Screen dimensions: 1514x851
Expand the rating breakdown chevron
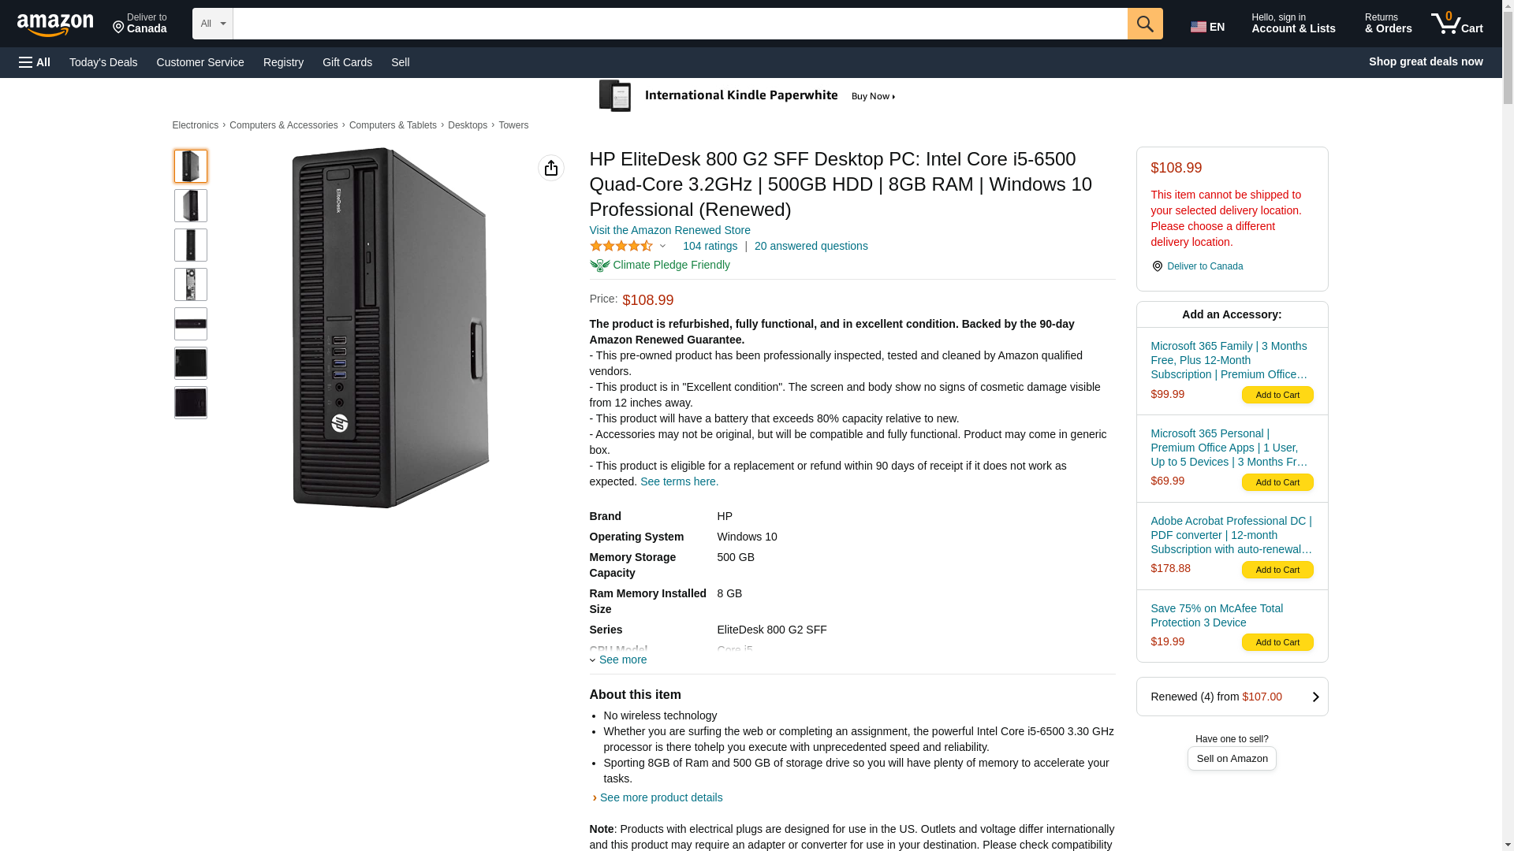coord(662,246)
